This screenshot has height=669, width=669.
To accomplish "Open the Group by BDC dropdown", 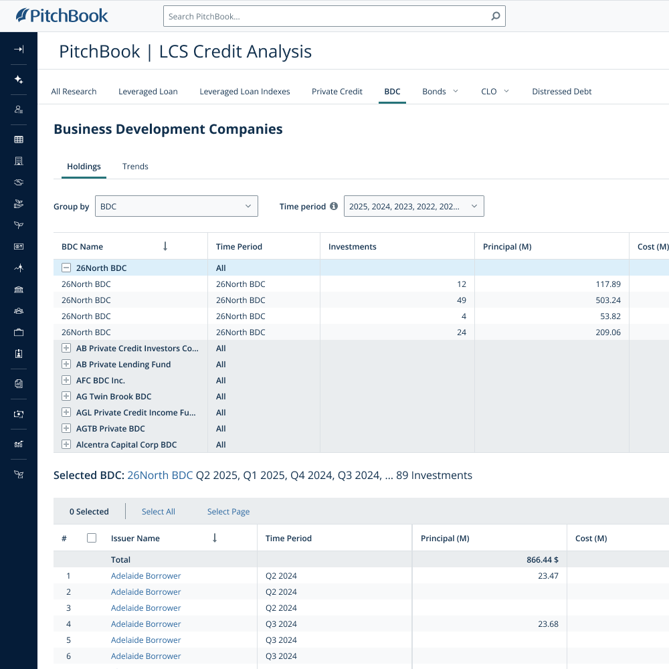I will tap(176, 206).
